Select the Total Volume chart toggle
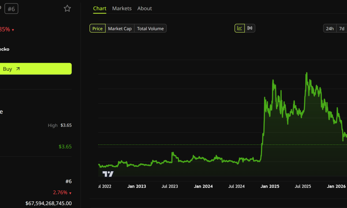347x208 pixels. click(150, 28)
